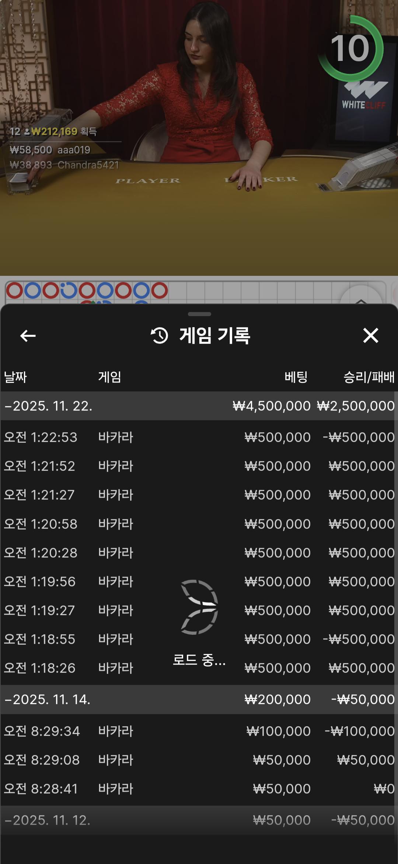The width and height of the screenshot is (398, 864).
Task: Click the 날짜 column header
Action: click(15, 377)
